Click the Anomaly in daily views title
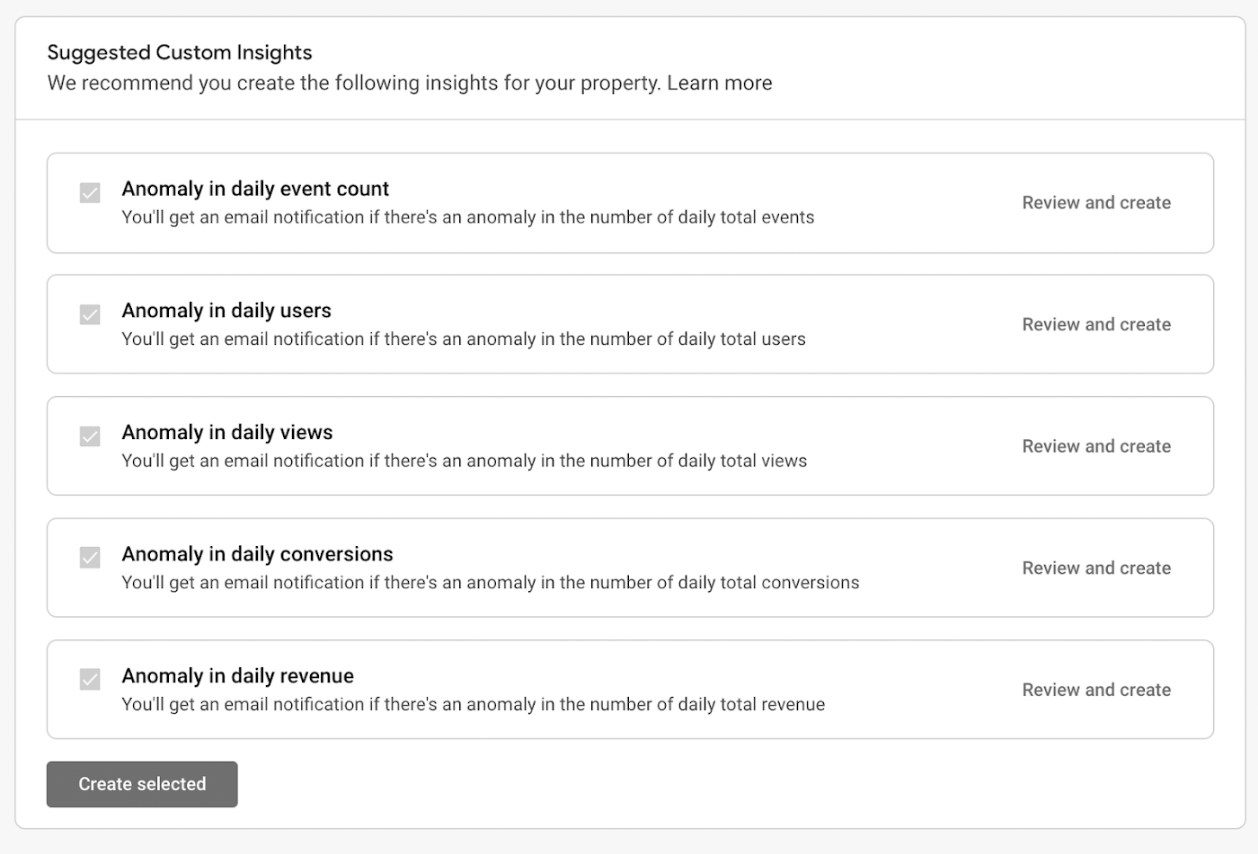 click(227, 433)
